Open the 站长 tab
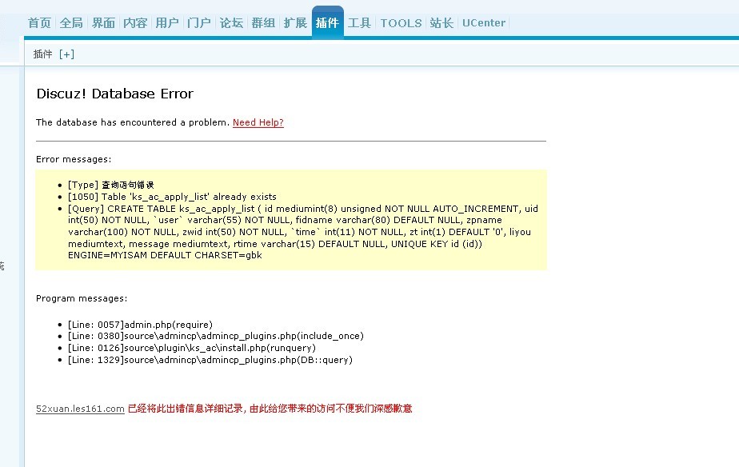 coord(441,22)
